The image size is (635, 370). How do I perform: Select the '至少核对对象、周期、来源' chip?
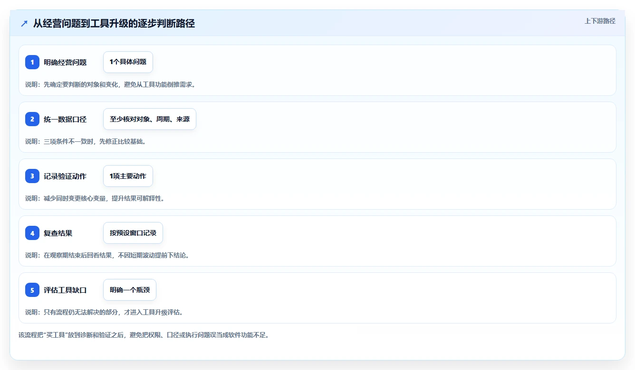tap(150, 119)
